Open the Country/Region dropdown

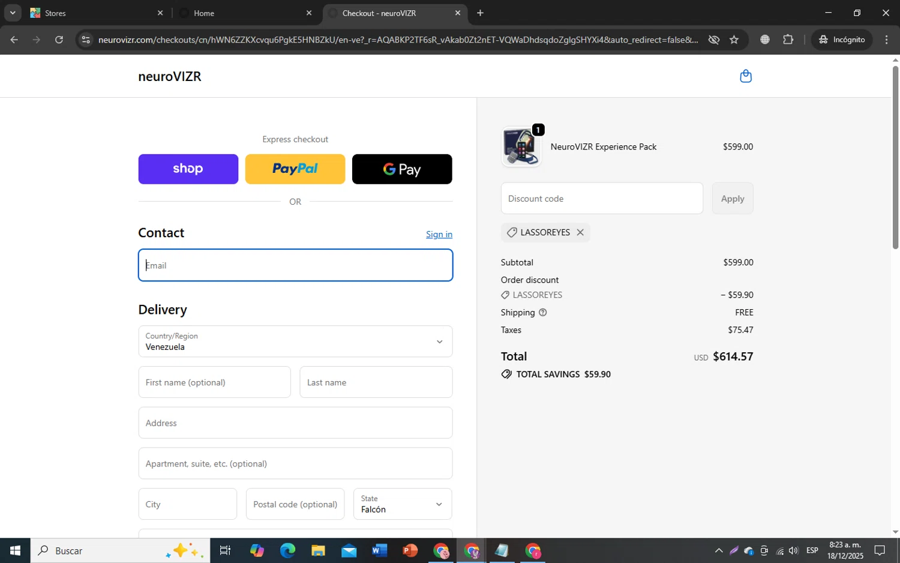pos(295,342)
